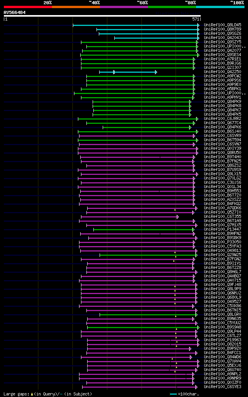
Task: Click the UniRef100_Q8GZS2 label
Action: [223, 165]
